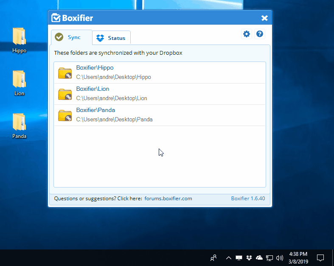The image size is (334, 266).
Task: Click path C:\Users\andre\Desktop\Lion
Action: click(112, 98)
